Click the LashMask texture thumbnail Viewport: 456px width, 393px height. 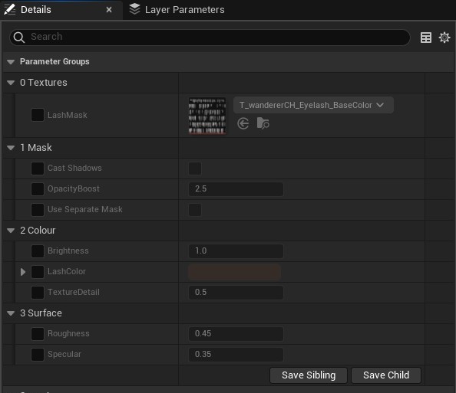coord(207,116)
